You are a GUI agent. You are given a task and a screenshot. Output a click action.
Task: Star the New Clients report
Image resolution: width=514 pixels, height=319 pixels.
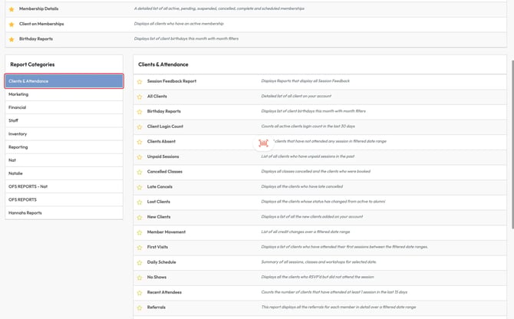coord(140,217)
